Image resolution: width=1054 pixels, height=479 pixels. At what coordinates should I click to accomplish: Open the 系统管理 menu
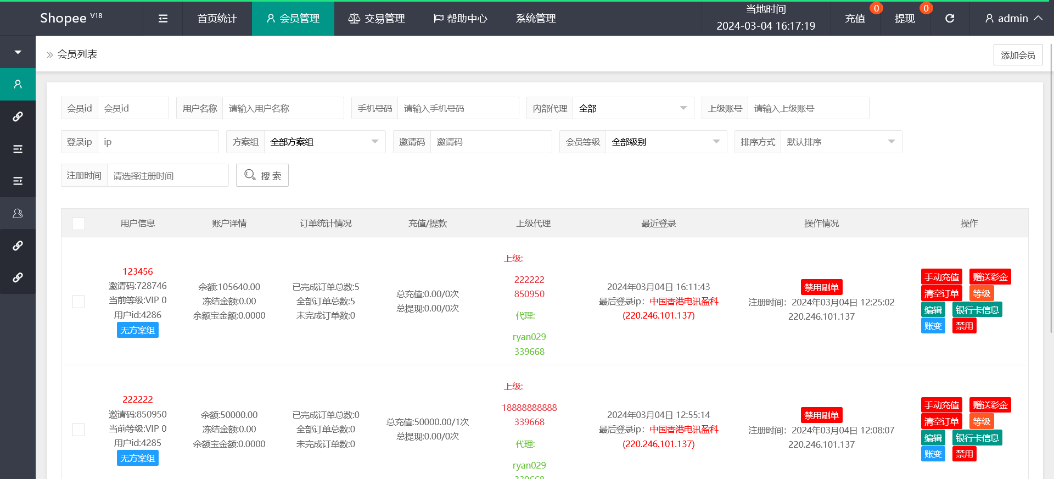(x=536, y=19)
